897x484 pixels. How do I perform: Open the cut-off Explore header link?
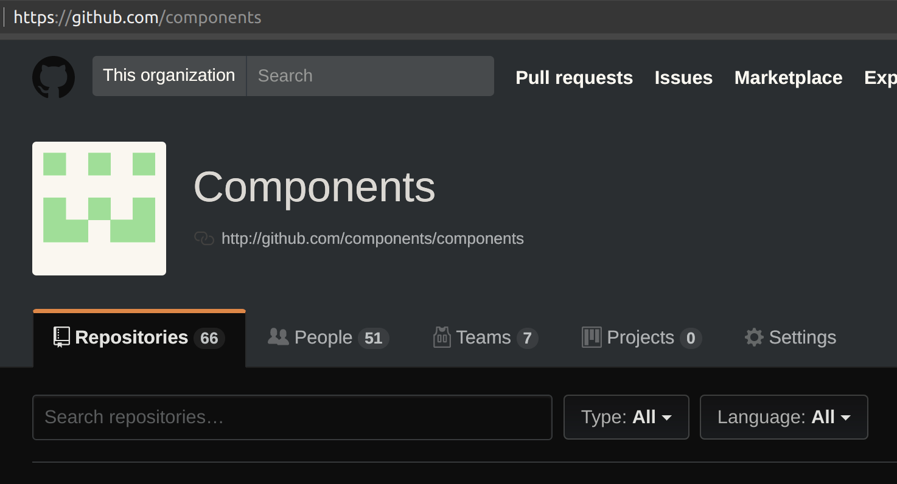click(881, 78)
